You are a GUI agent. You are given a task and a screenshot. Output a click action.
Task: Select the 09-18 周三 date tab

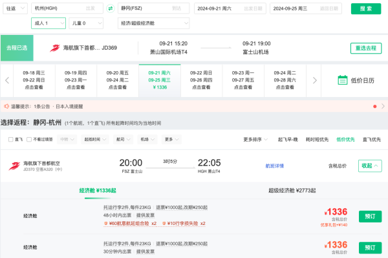[x=34, y=80]
